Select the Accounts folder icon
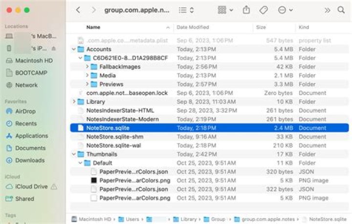Screen dimensions: 352x224 tap(81, 49)
